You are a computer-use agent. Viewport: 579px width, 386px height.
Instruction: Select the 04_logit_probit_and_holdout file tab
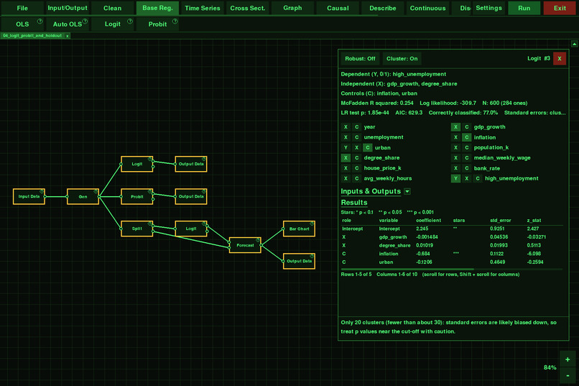pos(32,36)
